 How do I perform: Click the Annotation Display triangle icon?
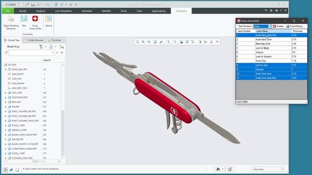pyautogui.click(x=211, y=42)
